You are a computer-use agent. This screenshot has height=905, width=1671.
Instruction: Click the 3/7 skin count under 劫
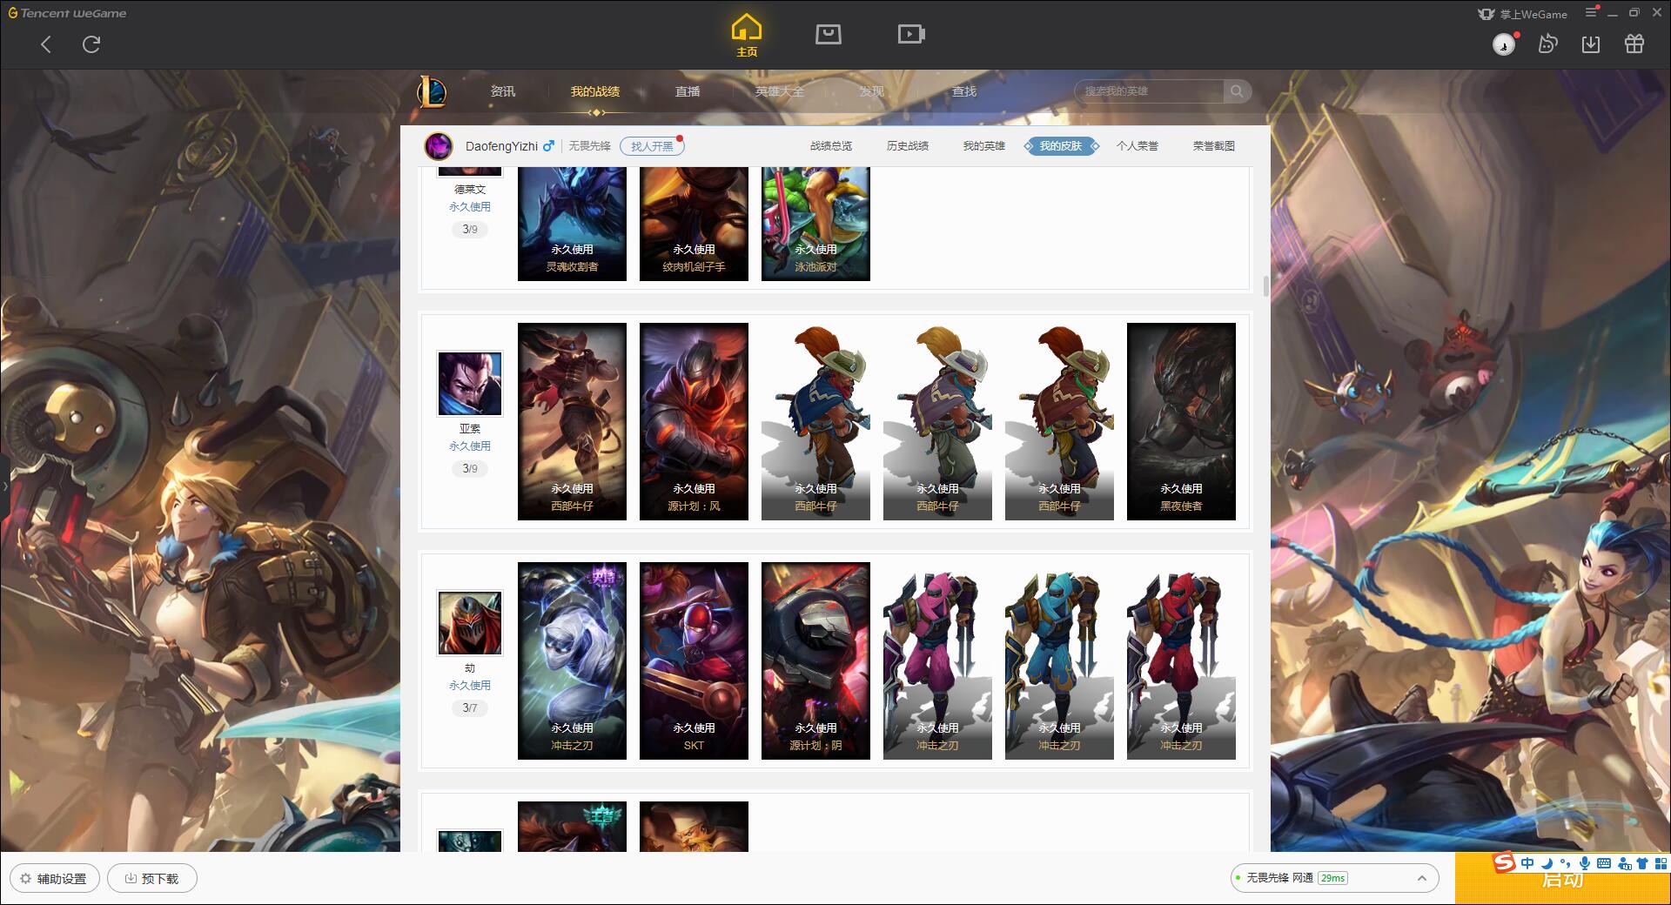point(470,708)
